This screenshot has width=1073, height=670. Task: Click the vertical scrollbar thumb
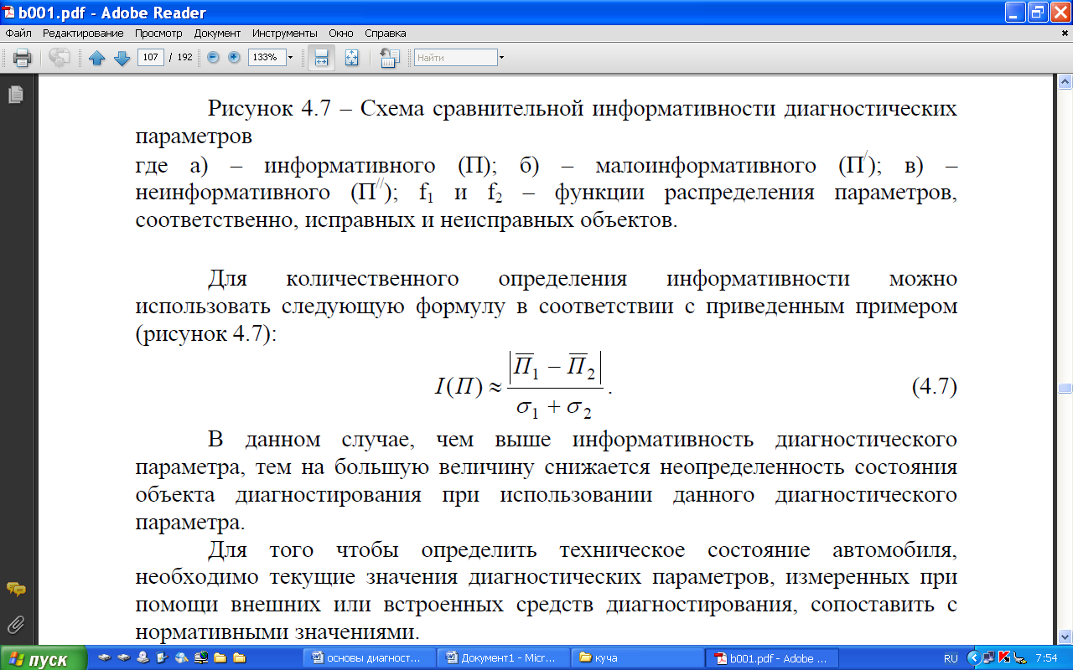click(x=1065, y=389)
